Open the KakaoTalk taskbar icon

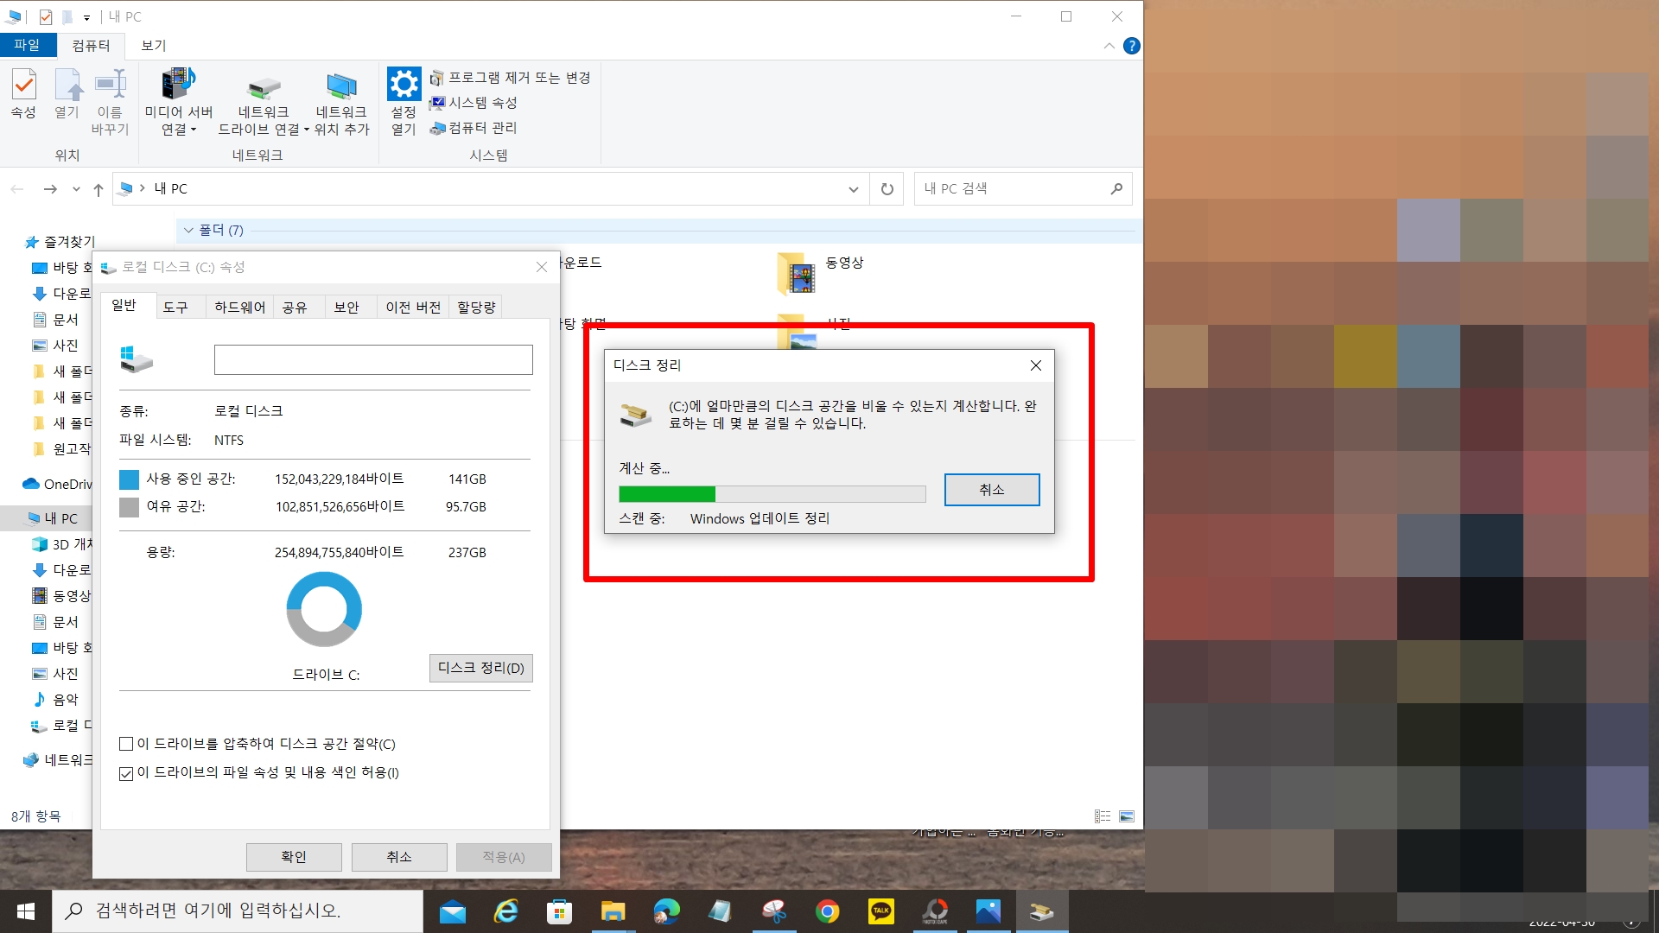pos(880,911)
